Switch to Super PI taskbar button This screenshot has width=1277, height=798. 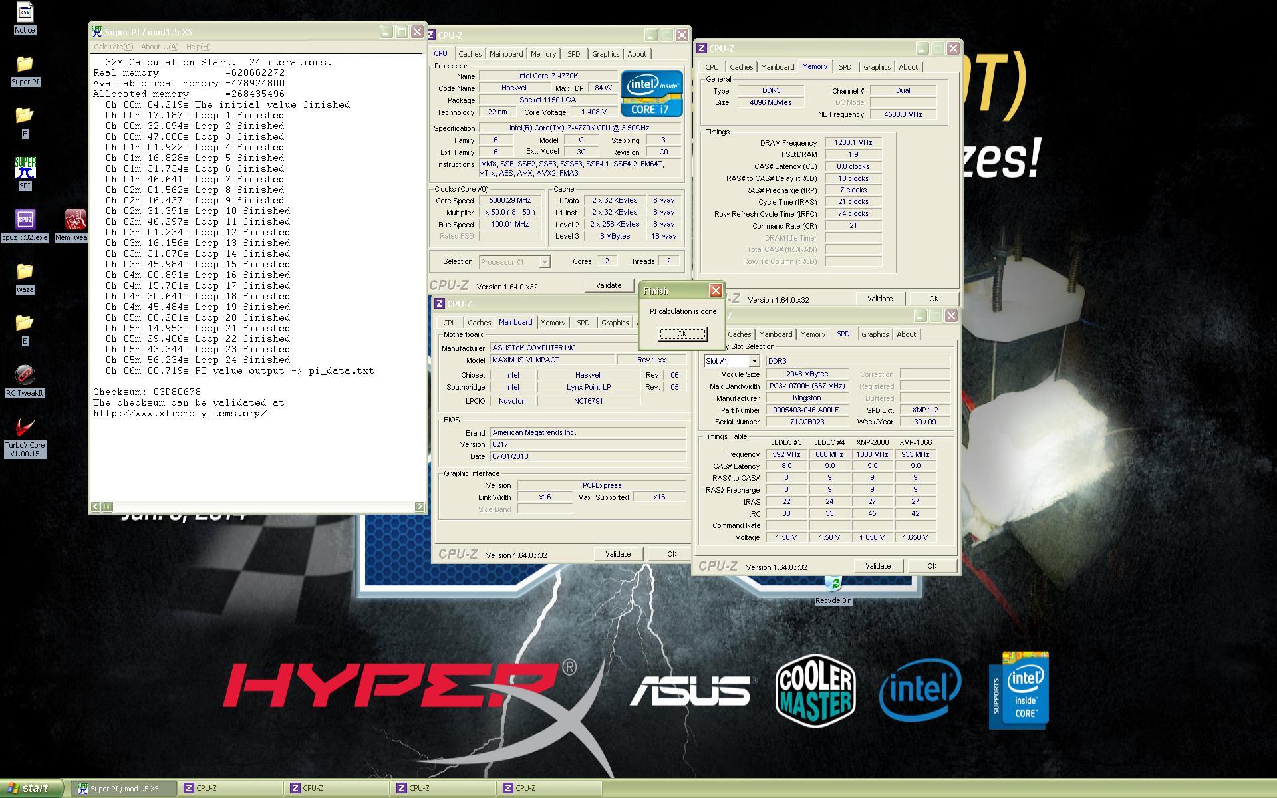(124, 789)
